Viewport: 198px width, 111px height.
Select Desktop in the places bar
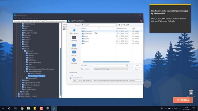[74, 39]
